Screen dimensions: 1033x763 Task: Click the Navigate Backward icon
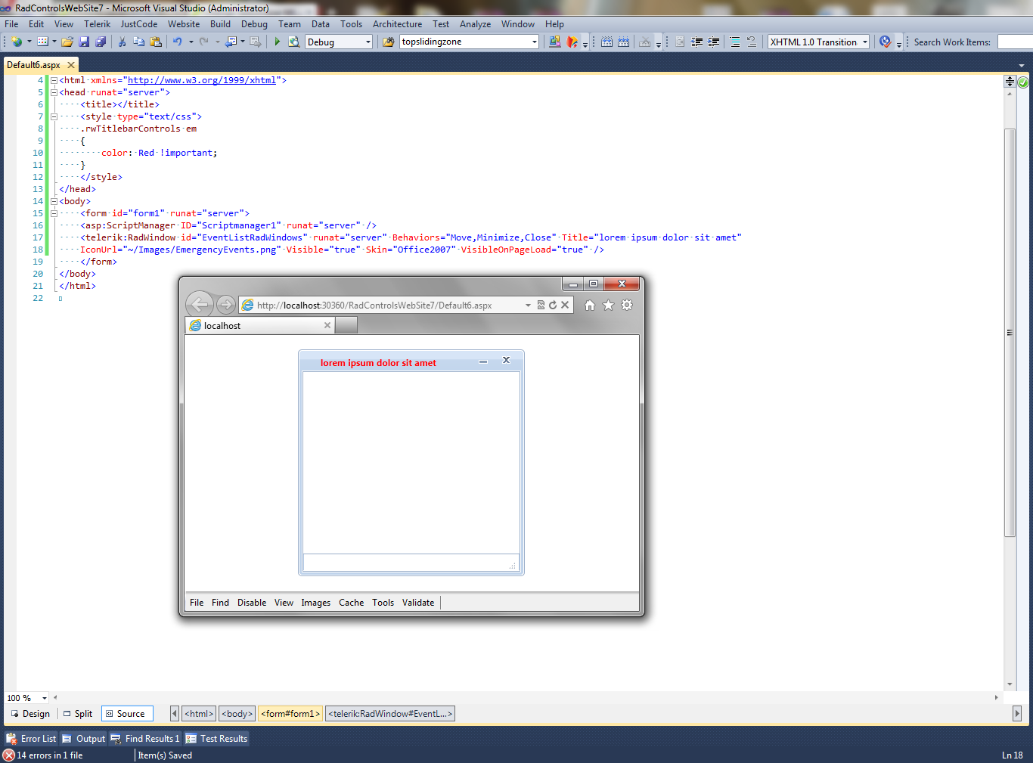[231, 42]
